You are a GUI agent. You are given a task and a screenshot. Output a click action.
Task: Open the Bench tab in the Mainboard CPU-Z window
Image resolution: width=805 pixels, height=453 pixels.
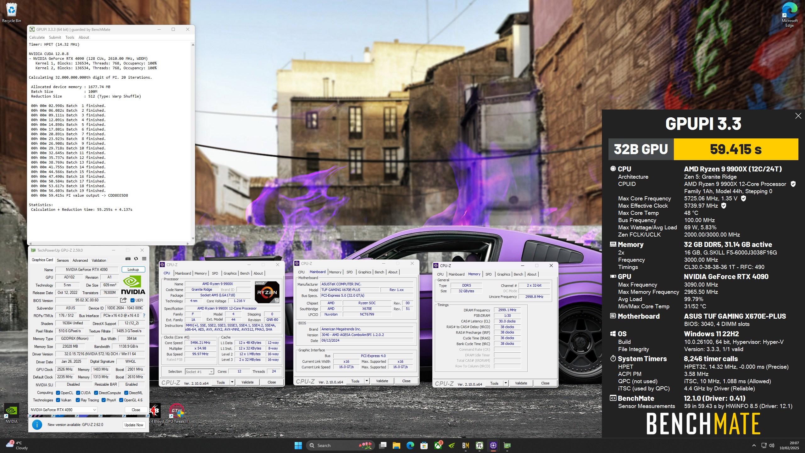coord(379,272)
